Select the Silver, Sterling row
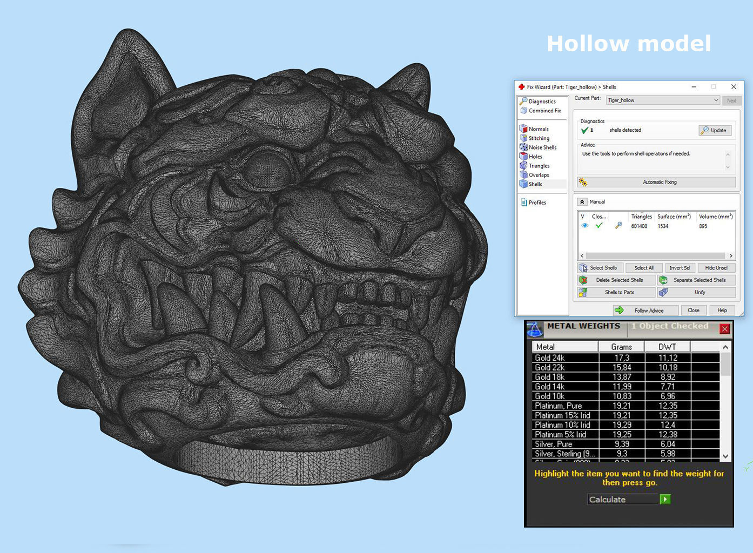753x553 pixels. tap(626, 454)
